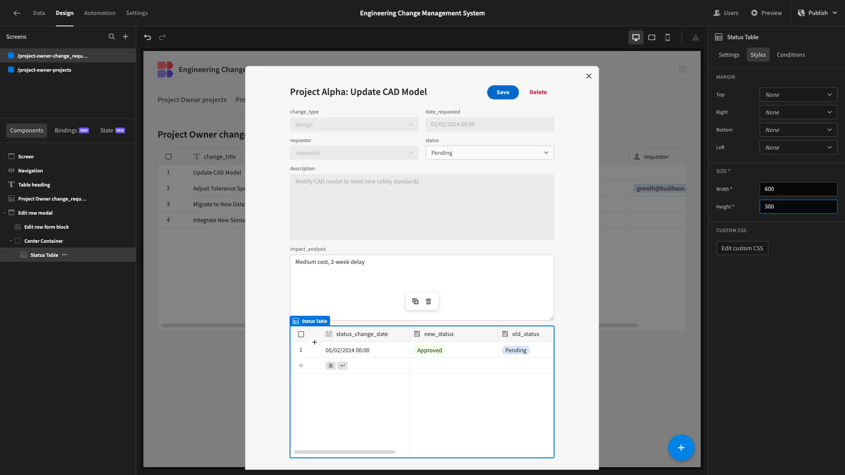
Task: Toggle select-all checkbox in change requests table
Action: pos(169,157)
